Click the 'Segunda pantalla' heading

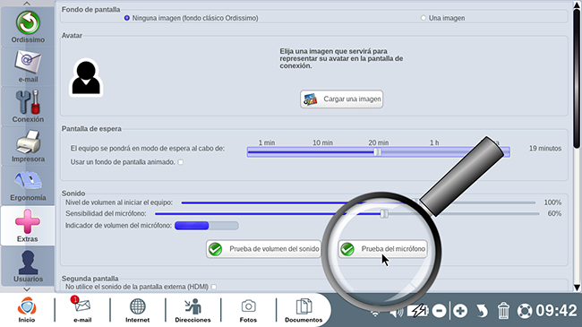tap(90, 279)
